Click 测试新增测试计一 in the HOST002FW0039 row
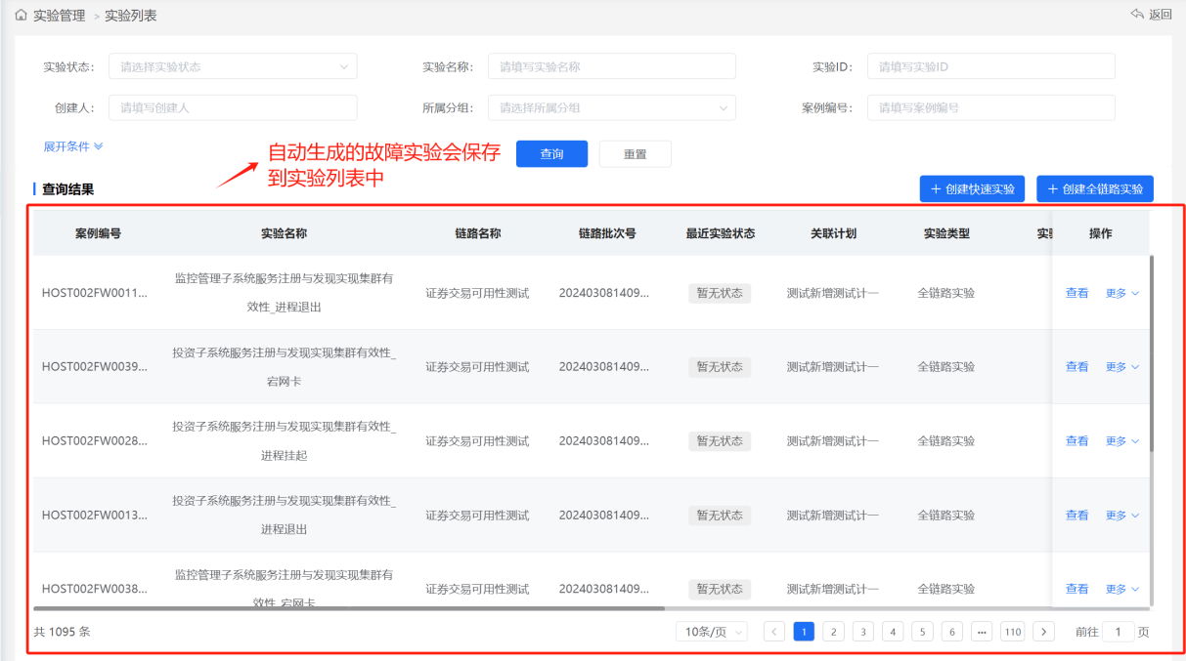This screenshot has width=1186, height=661. point(833,367)
